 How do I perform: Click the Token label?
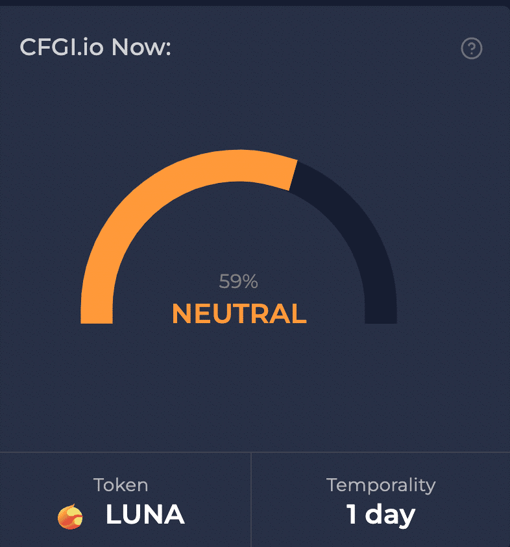click(121, 485)
